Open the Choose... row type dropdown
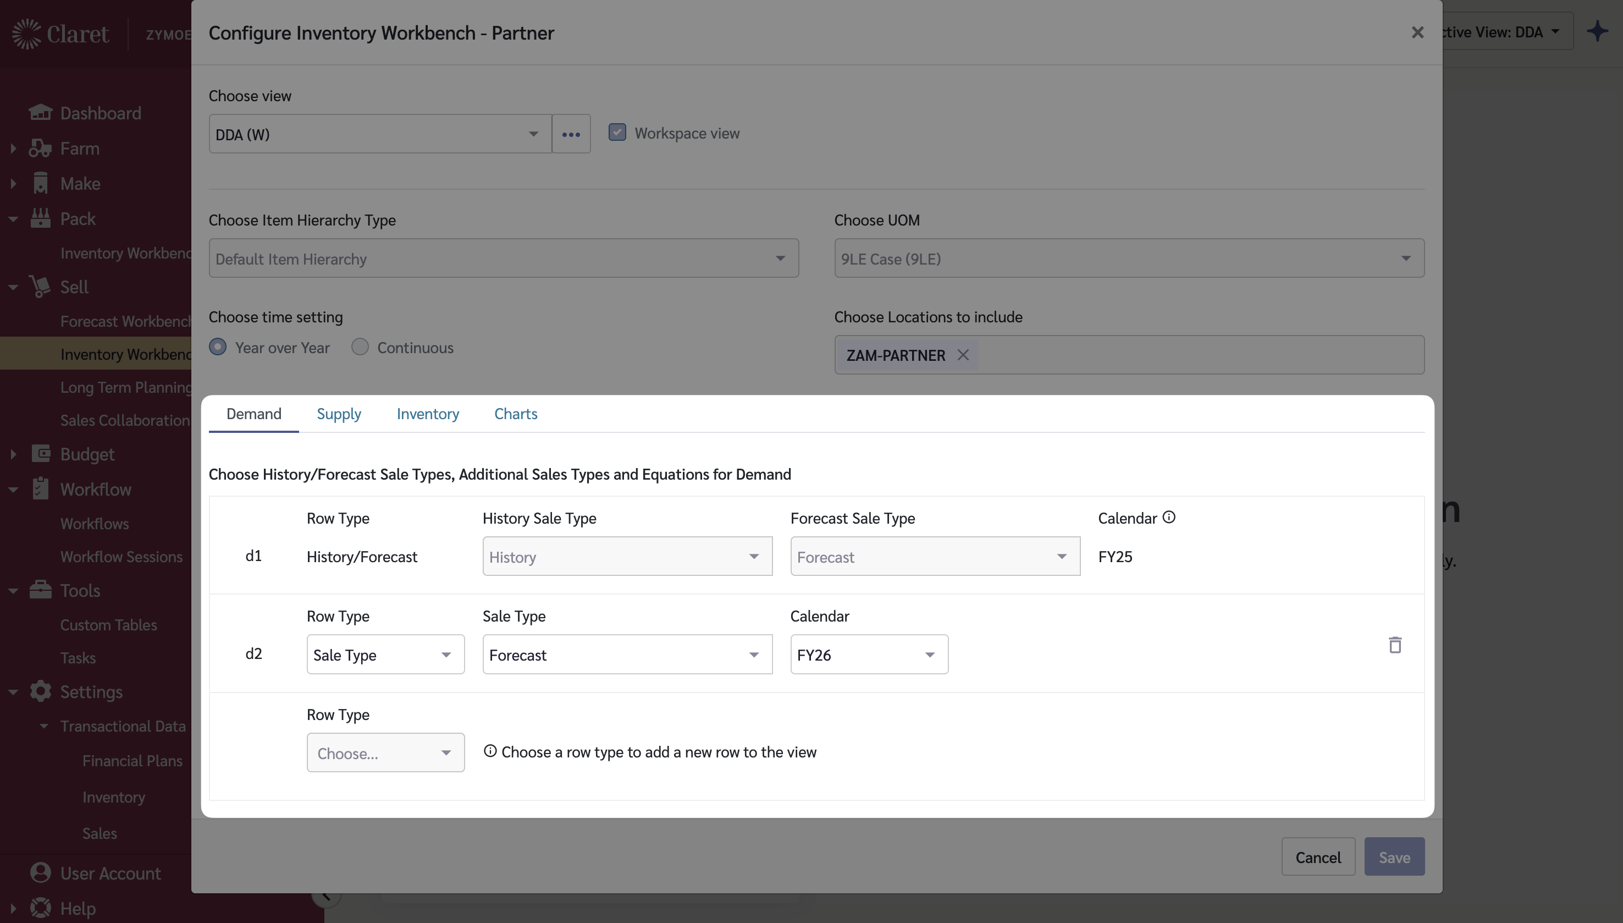 [385, 752]
